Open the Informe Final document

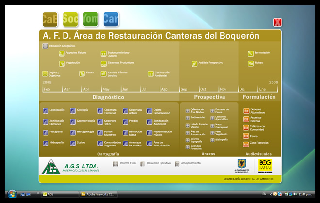pos(115,164)
